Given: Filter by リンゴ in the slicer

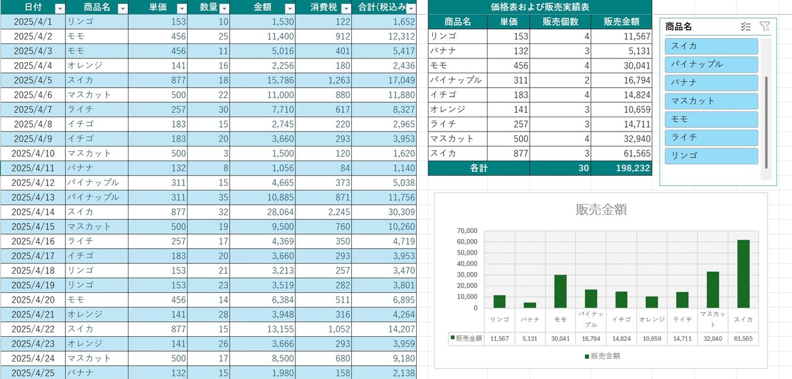Looking at the screenshot, I should pos(712,155).
